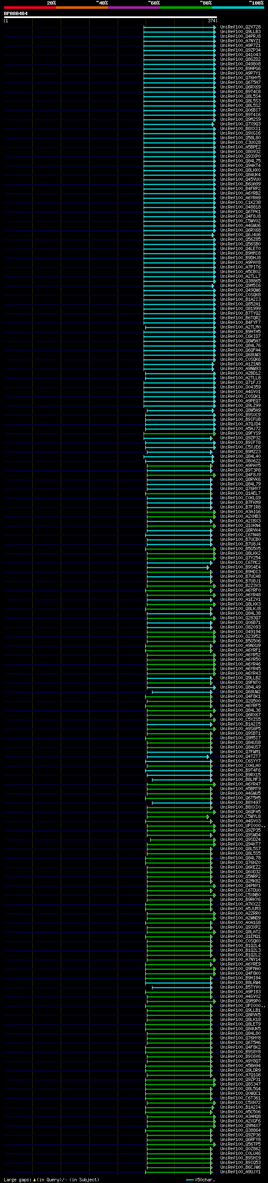Click the UniRef100_B2Z3V3 label
Image resolution: width=268 pixels, height=1183 pixels.
click(x=240, y=585)
